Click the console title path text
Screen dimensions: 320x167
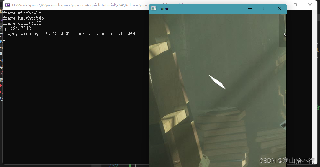coord(81,5)
